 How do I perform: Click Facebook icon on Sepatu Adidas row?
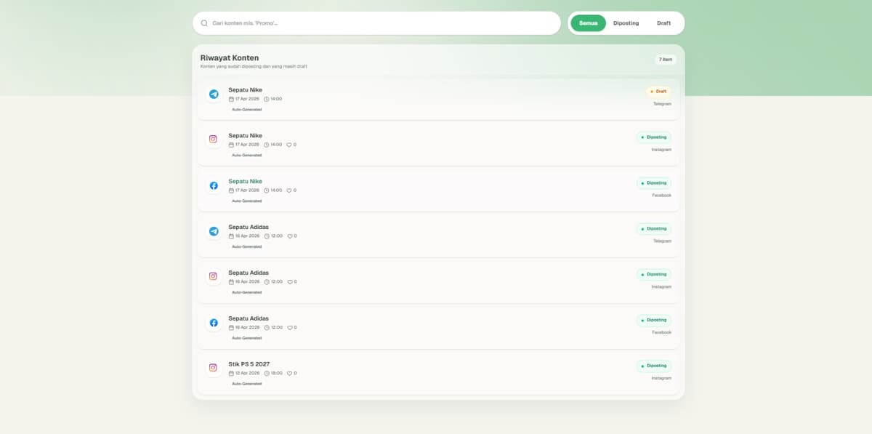[214, 322]
